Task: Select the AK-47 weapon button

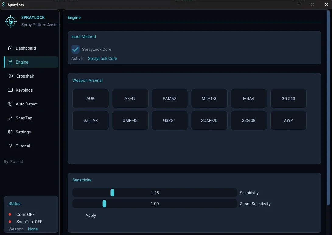Action: 130,98
